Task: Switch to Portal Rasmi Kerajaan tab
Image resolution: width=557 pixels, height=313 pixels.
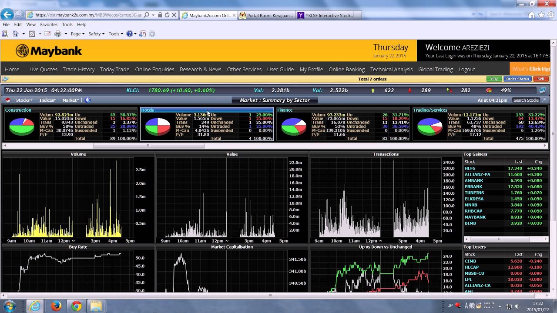Action: [266, 15]
